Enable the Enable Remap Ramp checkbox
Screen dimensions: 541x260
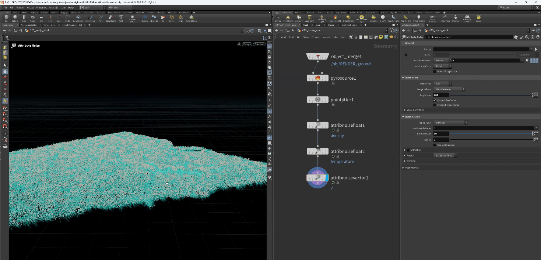[x=435, y=105]
